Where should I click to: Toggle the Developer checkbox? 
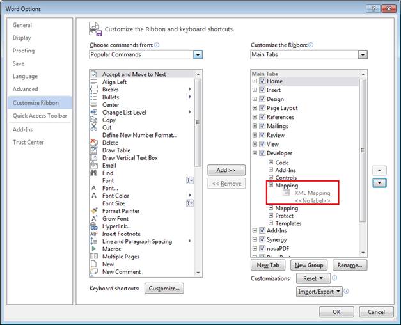click(262, 153)
